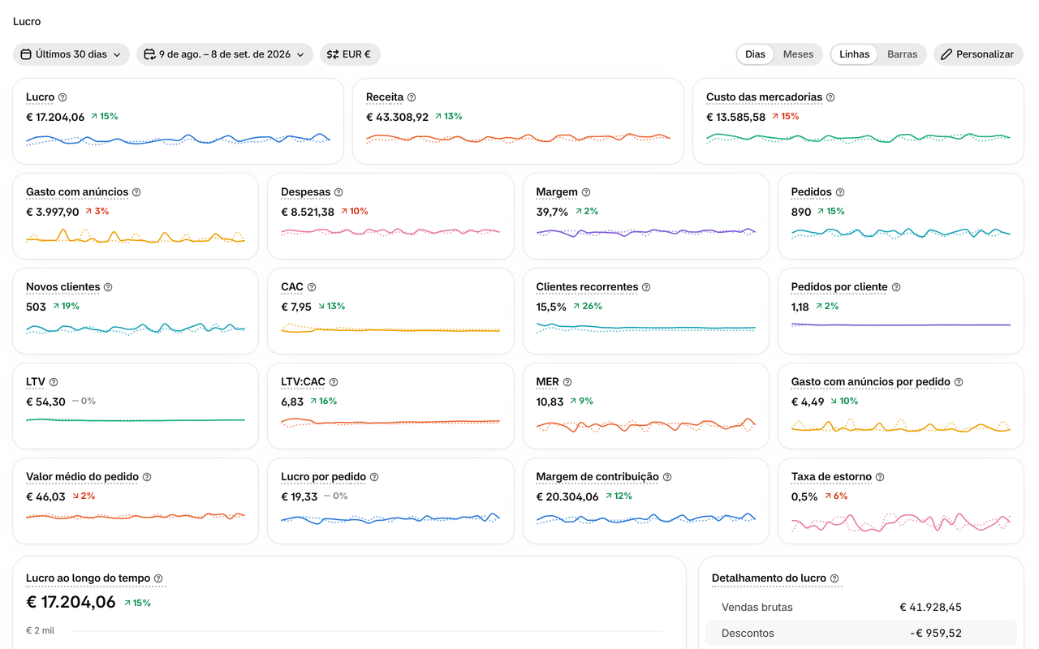
Task: Switch granularity to Meses
Action: point(798,54)
